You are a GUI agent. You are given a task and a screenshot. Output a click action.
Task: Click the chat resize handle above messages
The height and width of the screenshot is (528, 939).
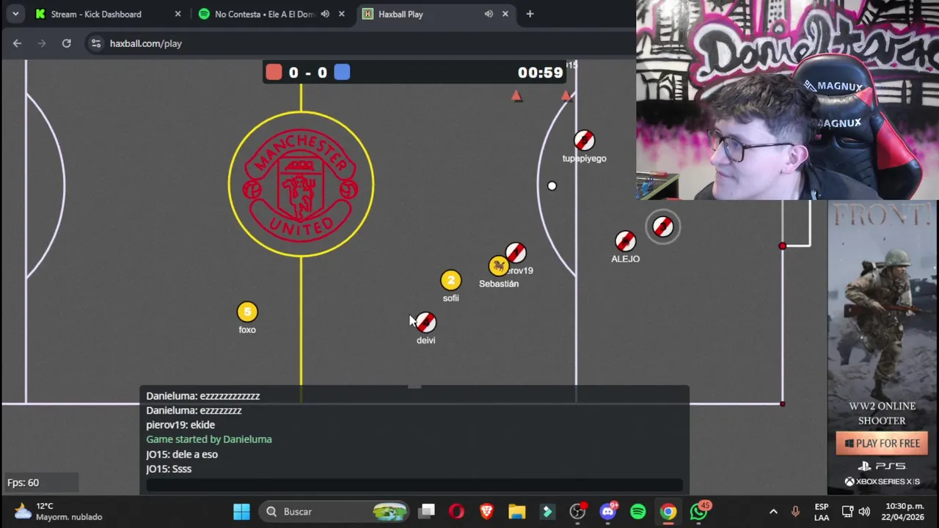(x=414, y=386)
